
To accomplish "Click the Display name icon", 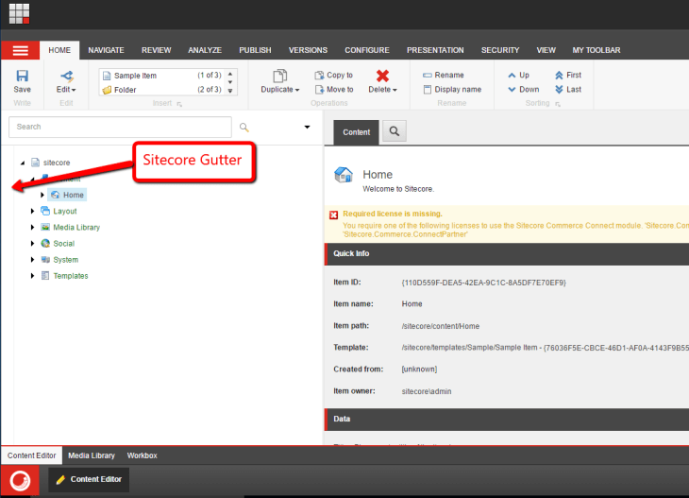I will 428,90.
